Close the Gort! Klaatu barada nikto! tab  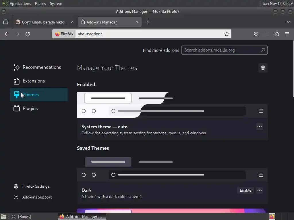pos(72,22)
